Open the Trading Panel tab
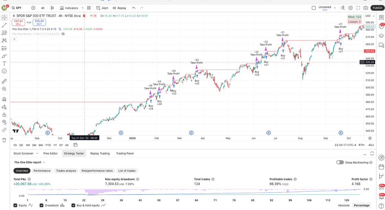385x210 pixels. (x=125, y=154)
